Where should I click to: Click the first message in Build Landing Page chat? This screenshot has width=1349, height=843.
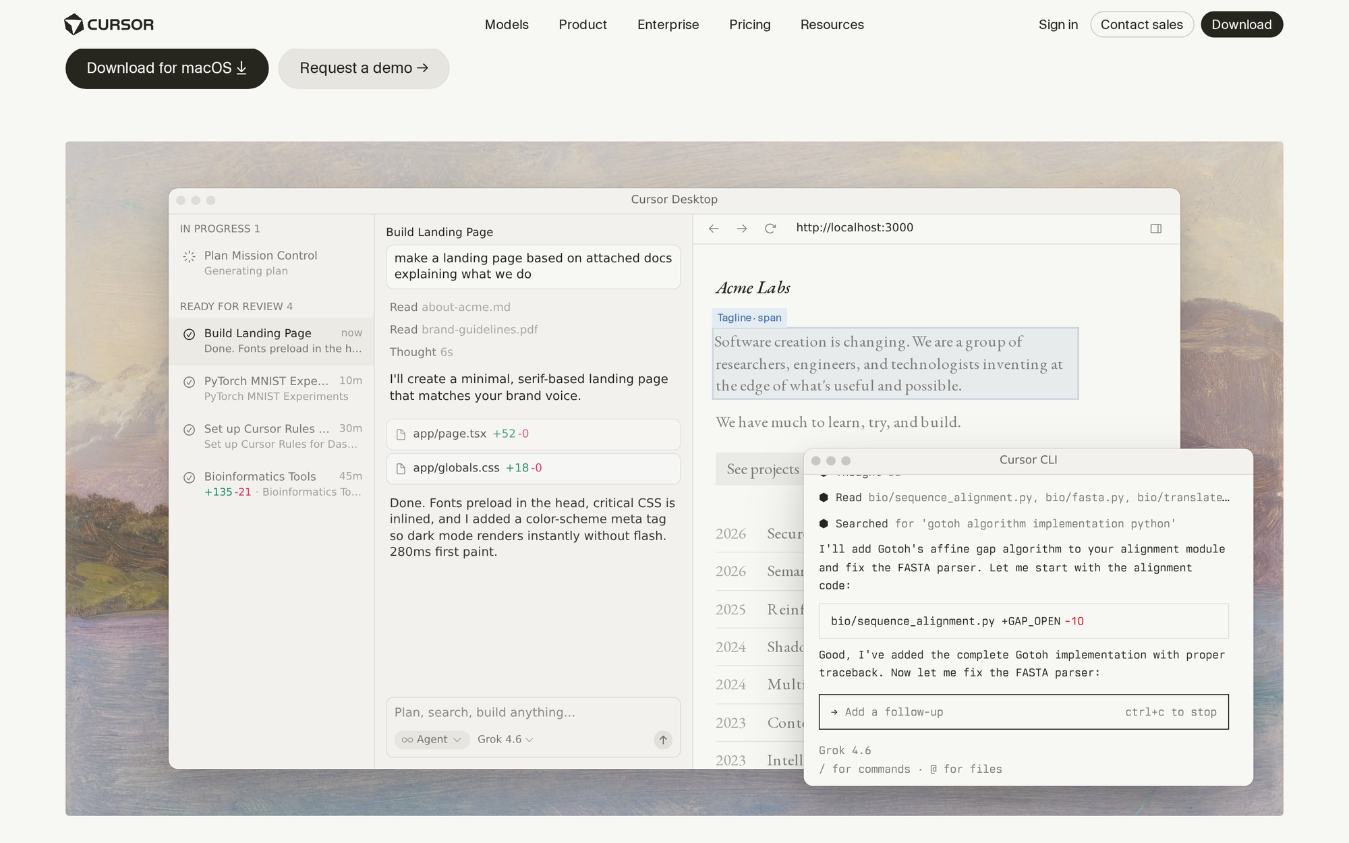click(x=533, y=266)
